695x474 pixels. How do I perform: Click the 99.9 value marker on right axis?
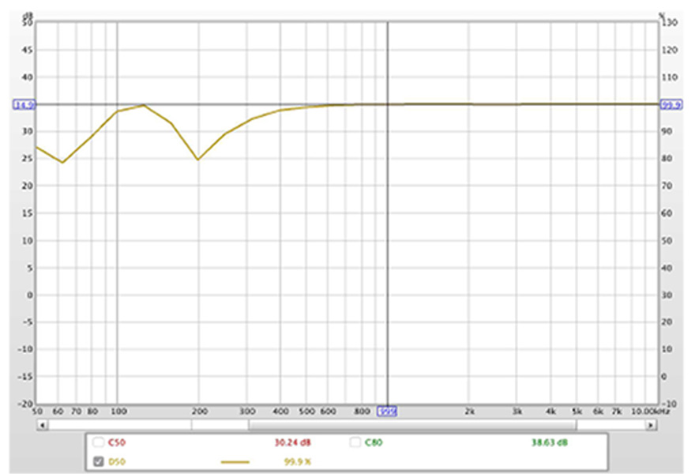[x=671, y=104]
